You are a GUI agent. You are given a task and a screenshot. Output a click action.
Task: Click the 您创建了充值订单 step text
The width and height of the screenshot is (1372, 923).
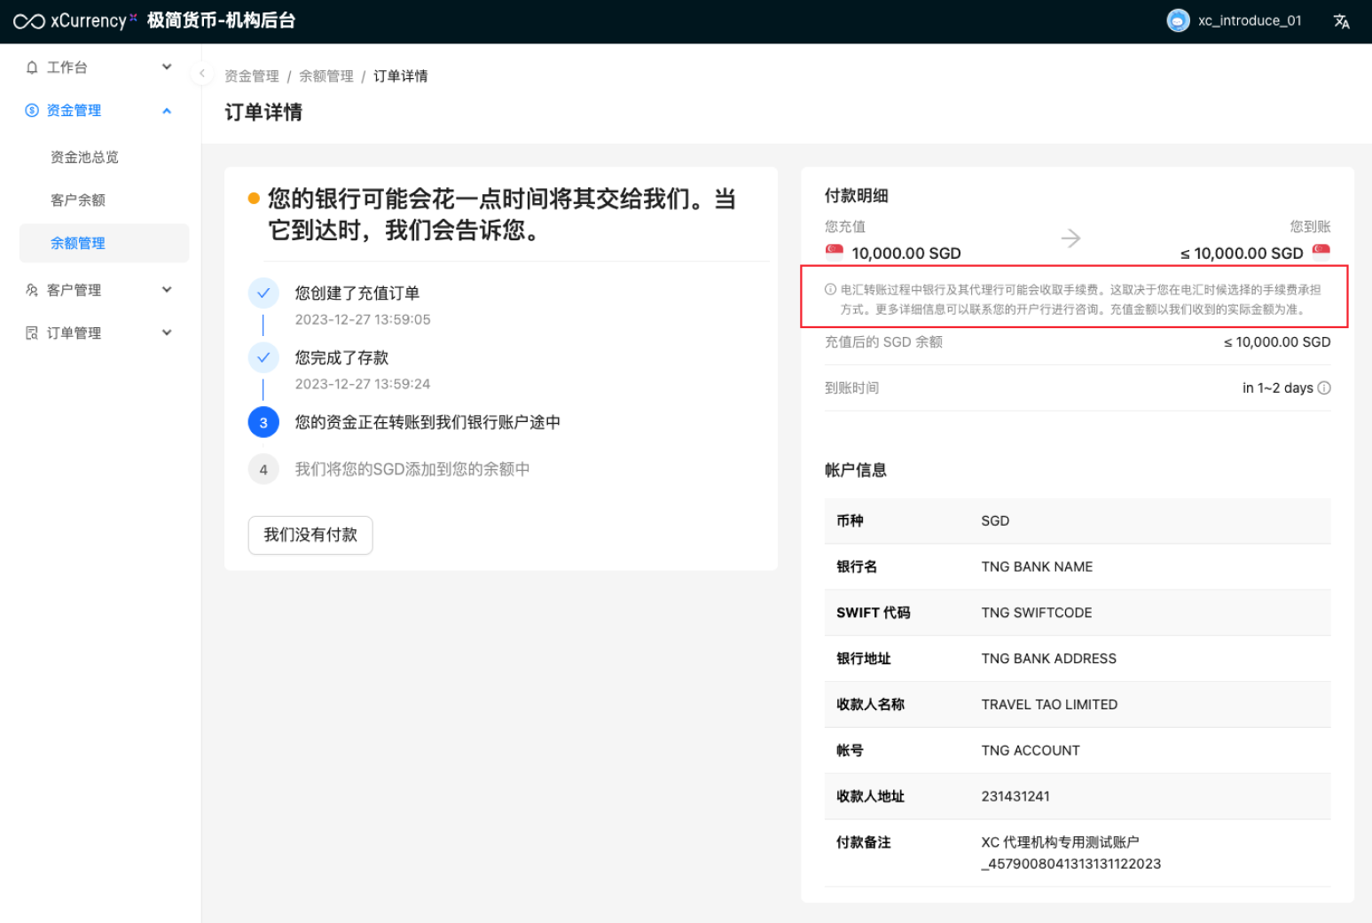click(357, 293)
